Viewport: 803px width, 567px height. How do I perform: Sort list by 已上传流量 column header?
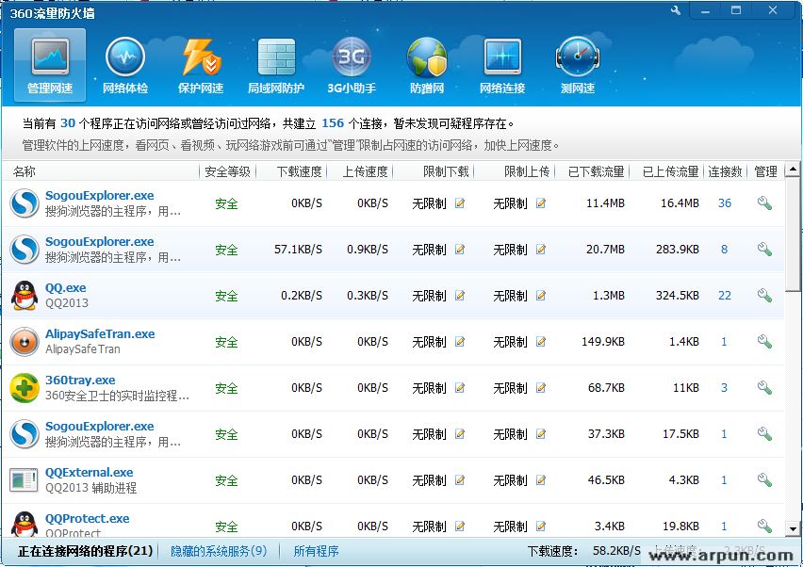click(670, 171)
